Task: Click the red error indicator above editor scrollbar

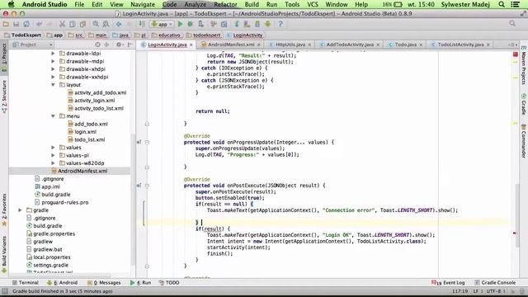Action: (x=515, y=54)
